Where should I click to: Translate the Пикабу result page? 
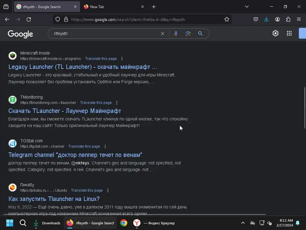coord(87,190)
